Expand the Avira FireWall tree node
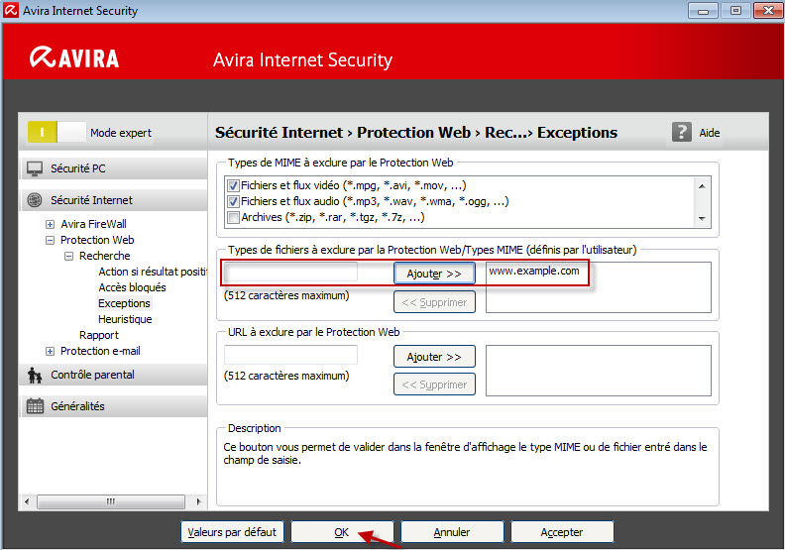Image resolution: width=785 pixels, height=550 pixels. pyautogui.click(x=51, y=224)
